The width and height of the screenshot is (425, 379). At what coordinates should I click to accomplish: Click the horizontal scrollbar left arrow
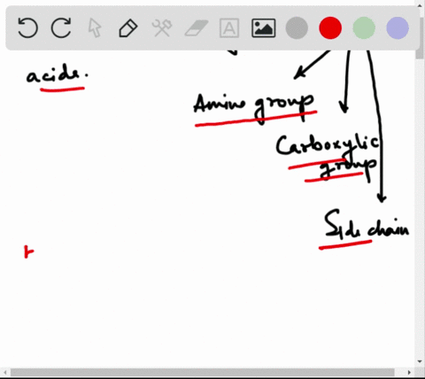pos(5,373)
